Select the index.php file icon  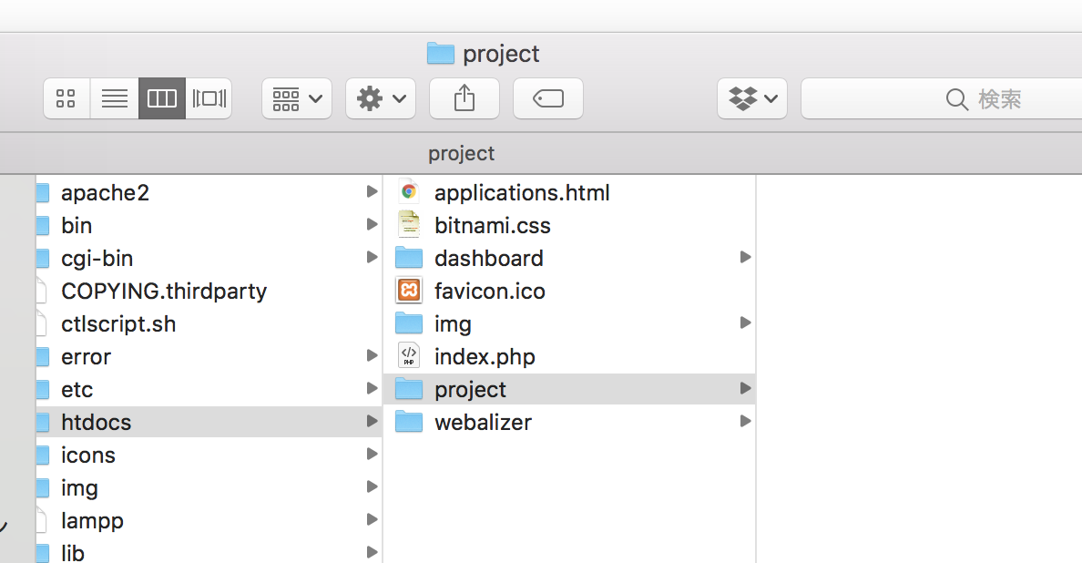[x=409, y=356]
